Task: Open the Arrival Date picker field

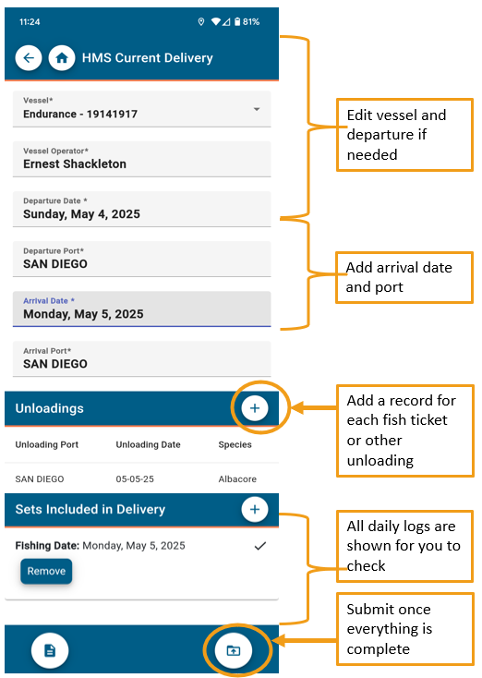Action: [x=142, y=309]
